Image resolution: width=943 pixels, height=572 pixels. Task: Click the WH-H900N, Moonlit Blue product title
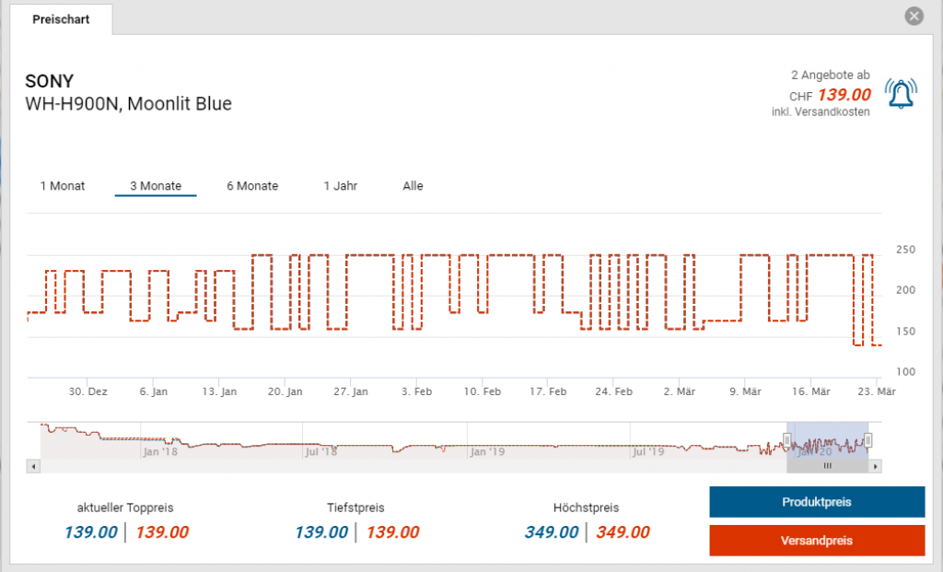[129, 104]
